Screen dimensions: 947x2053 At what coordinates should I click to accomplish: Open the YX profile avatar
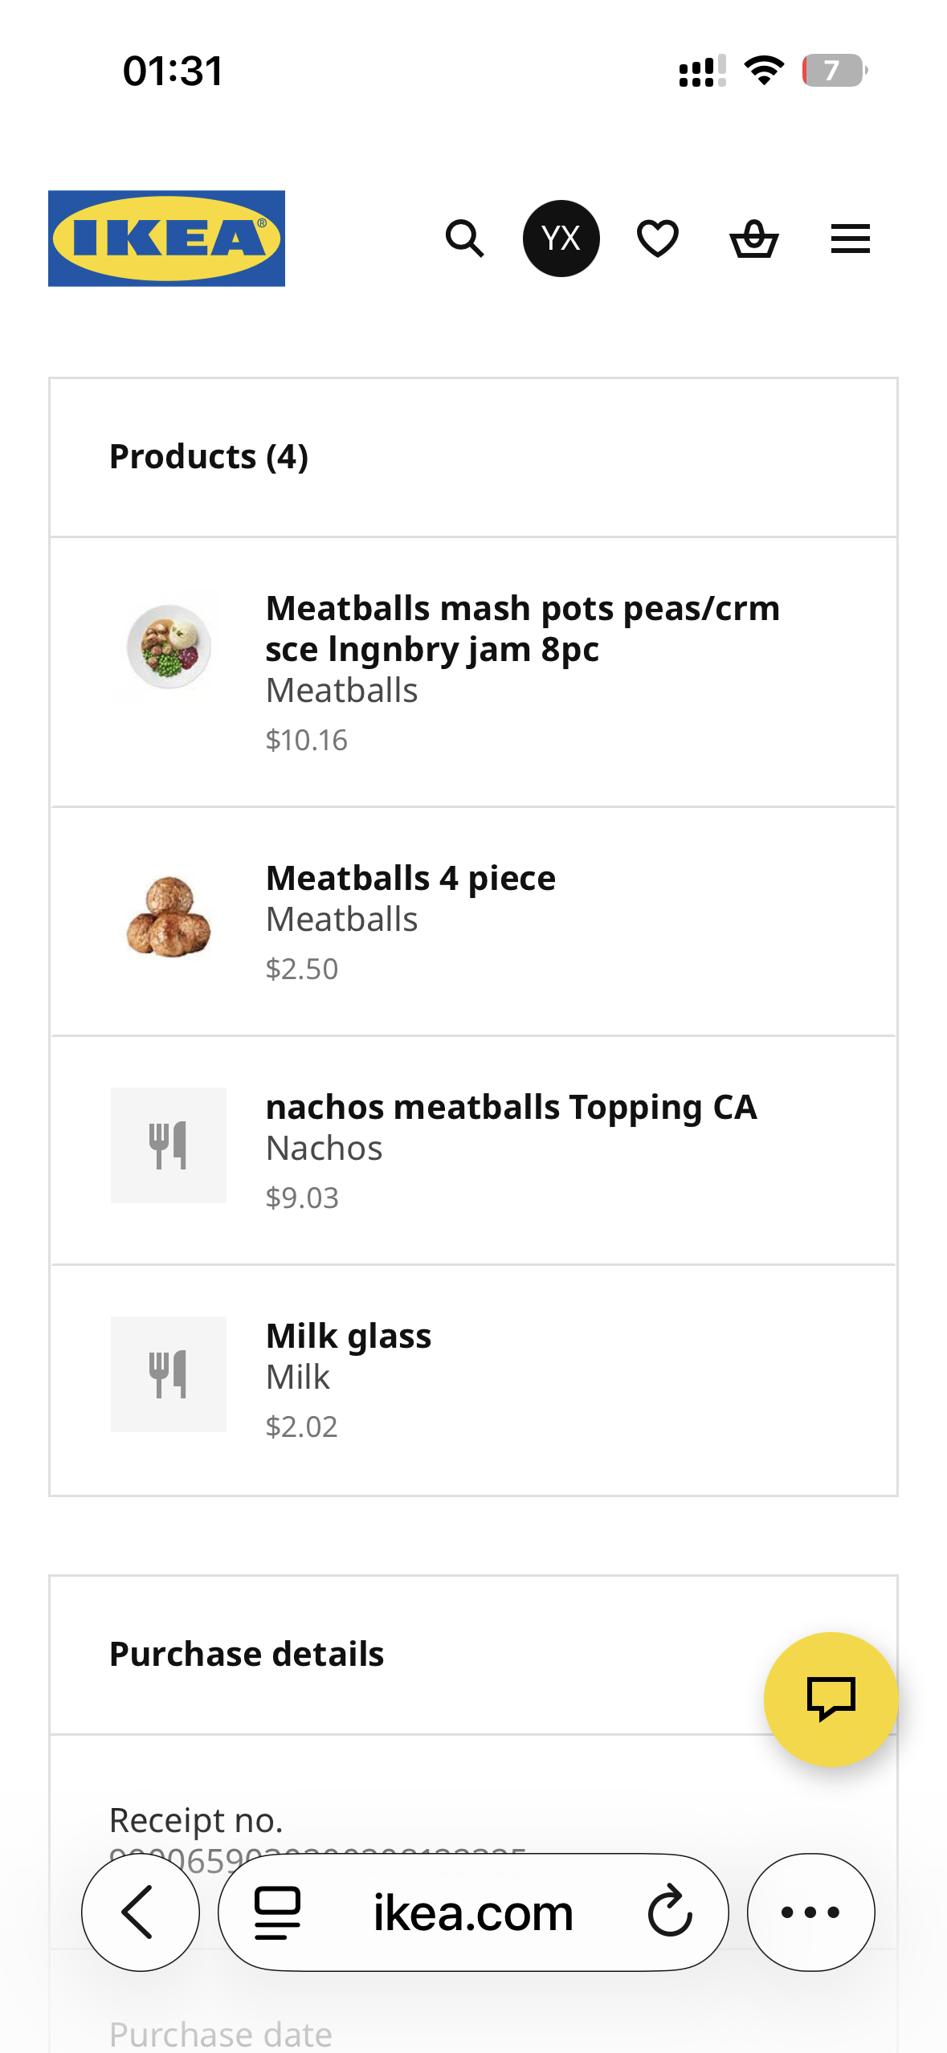pos(561,239)
